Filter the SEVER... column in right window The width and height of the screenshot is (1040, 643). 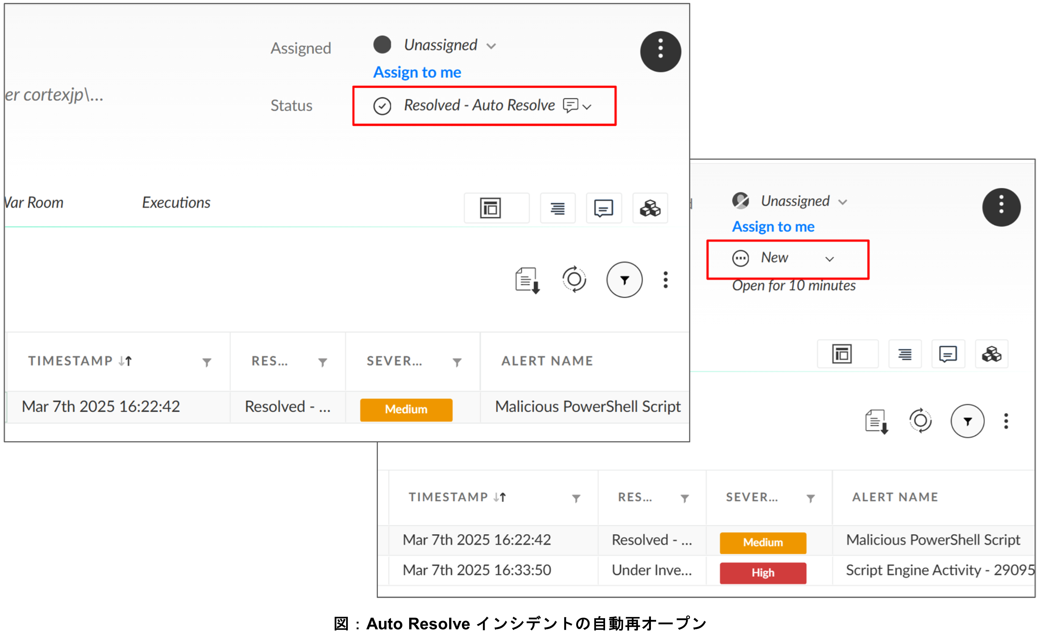810,498
